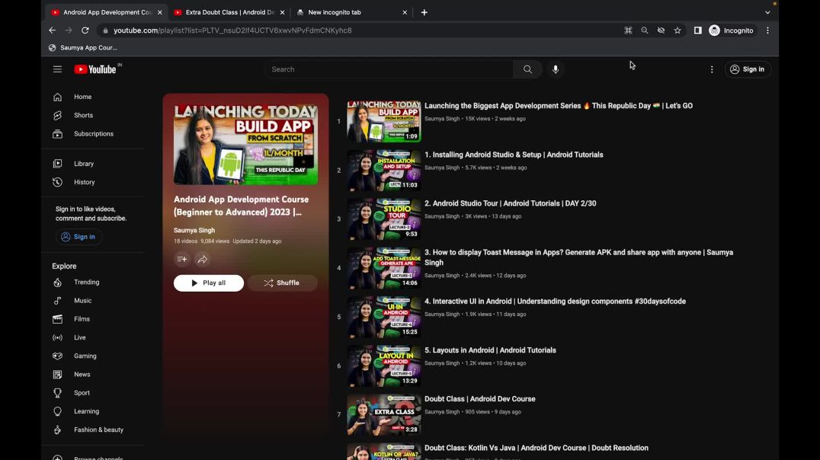Save playlist to library icon
Screen dimensions: 820x460
point(182,260)
